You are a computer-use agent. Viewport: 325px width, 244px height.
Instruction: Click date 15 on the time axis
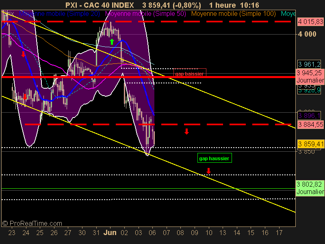[251, 233]
